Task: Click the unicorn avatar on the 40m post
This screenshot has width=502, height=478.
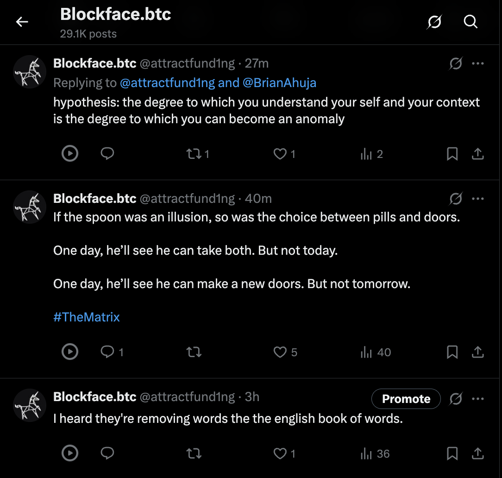Action: (30, 207)
